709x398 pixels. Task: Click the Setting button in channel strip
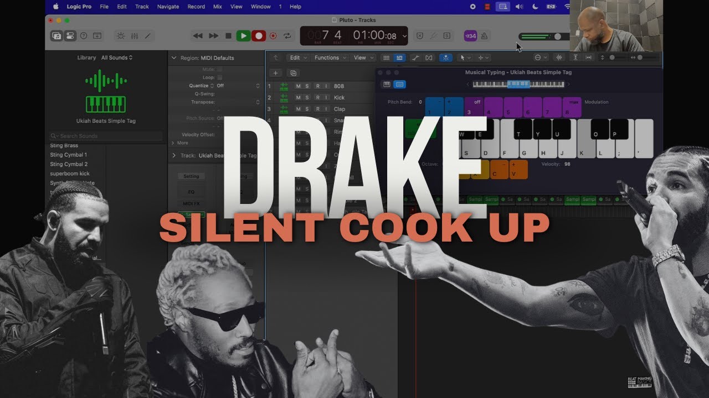(191, 176)
